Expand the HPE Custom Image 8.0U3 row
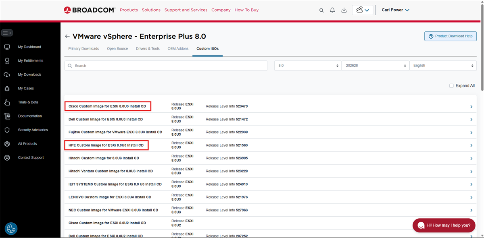The image size is (484, 238). point(471,145)
